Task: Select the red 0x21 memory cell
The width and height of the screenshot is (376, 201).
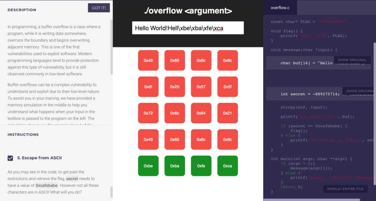Action: click(228, 113)
